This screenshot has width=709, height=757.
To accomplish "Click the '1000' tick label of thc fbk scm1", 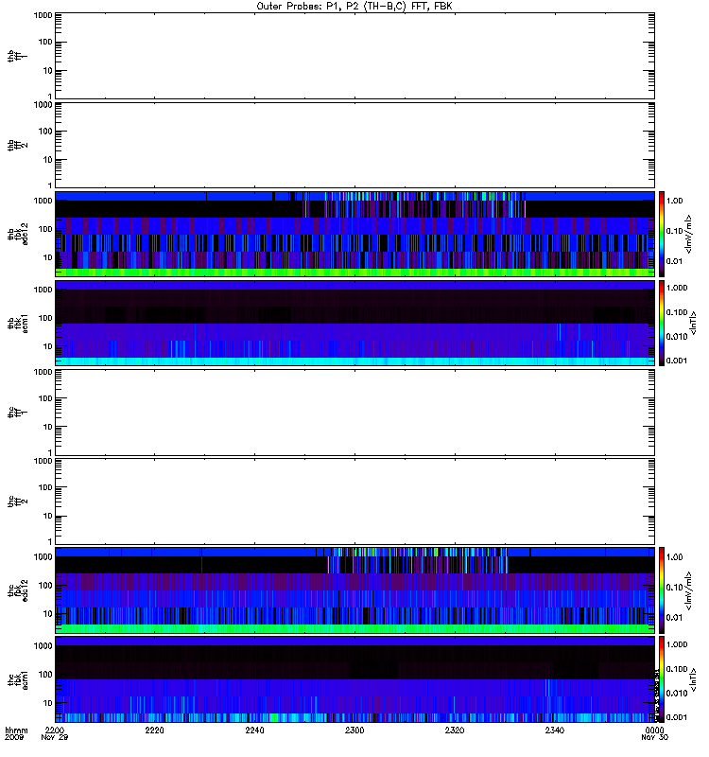I will [x=43, y=646].
